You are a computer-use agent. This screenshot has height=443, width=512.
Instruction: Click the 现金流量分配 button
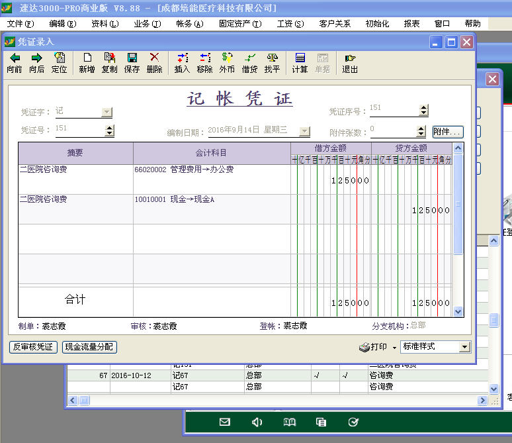[89, 347]
